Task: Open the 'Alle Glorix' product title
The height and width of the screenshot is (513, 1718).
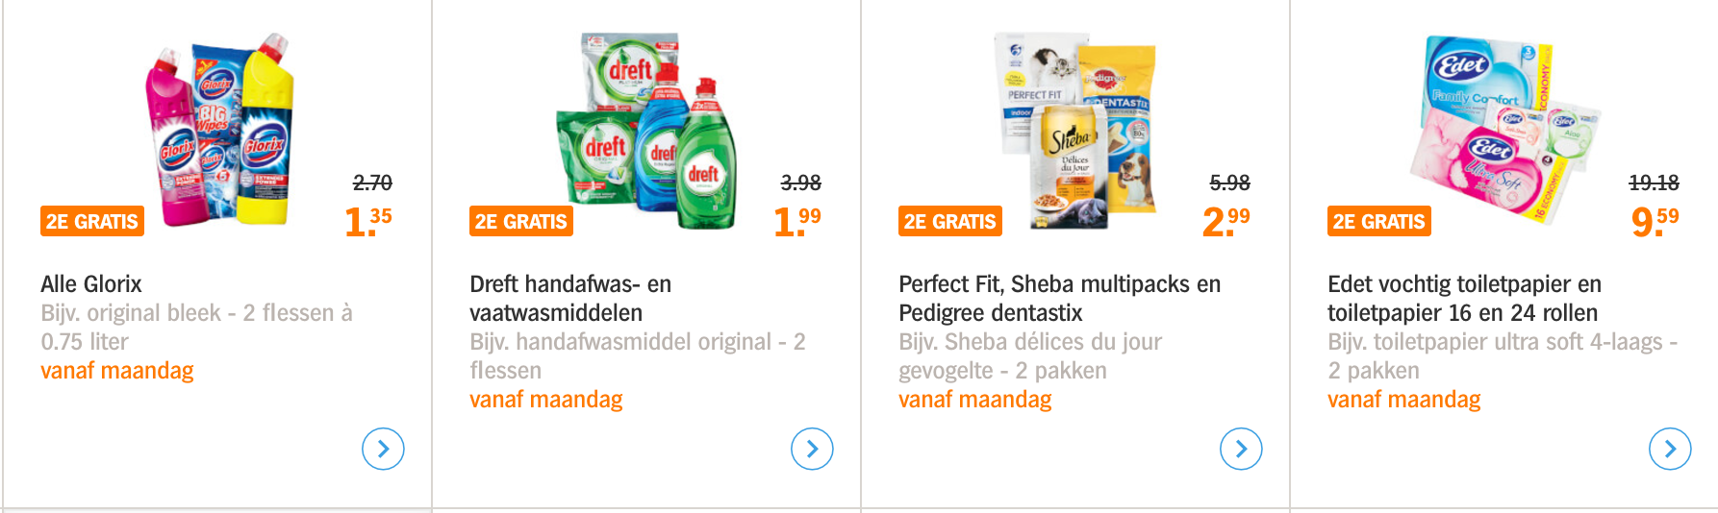Action: (x=91, y=284)
